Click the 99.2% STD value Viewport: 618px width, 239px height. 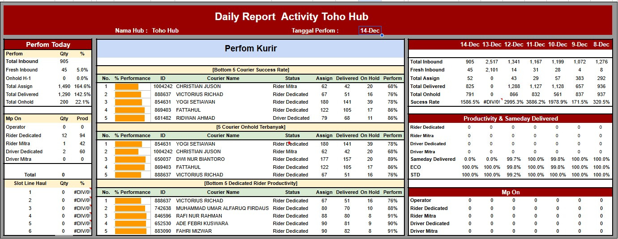click(x=514, y=175)
